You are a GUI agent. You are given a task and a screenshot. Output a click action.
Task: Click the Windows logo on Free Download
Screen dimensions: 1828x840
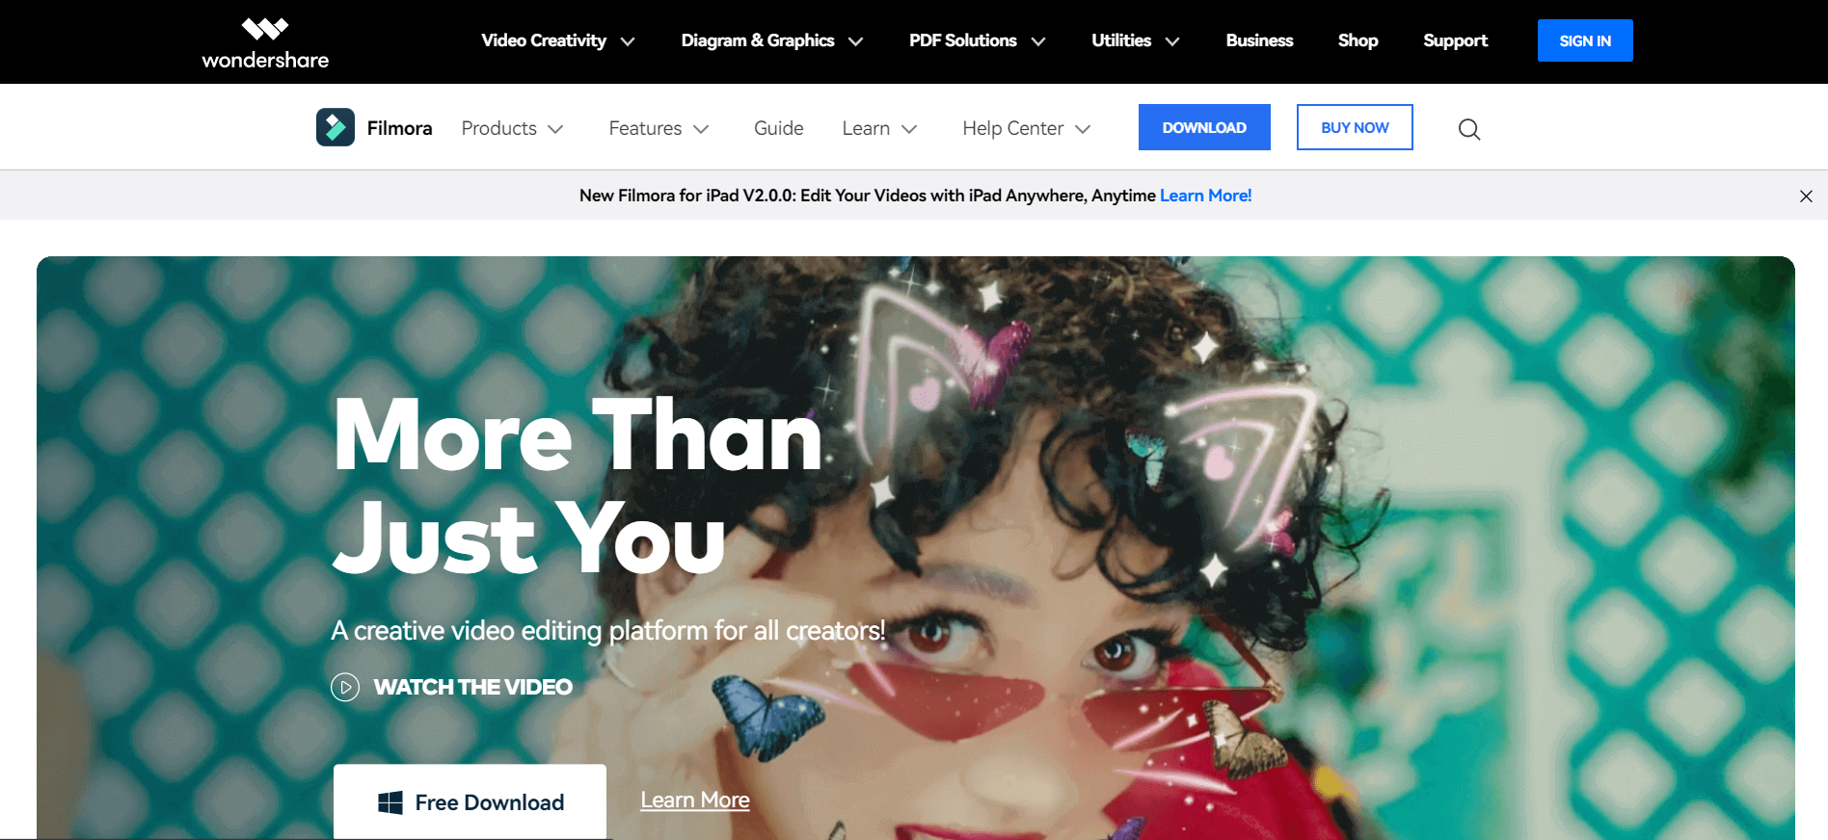(x=390, y=802)
